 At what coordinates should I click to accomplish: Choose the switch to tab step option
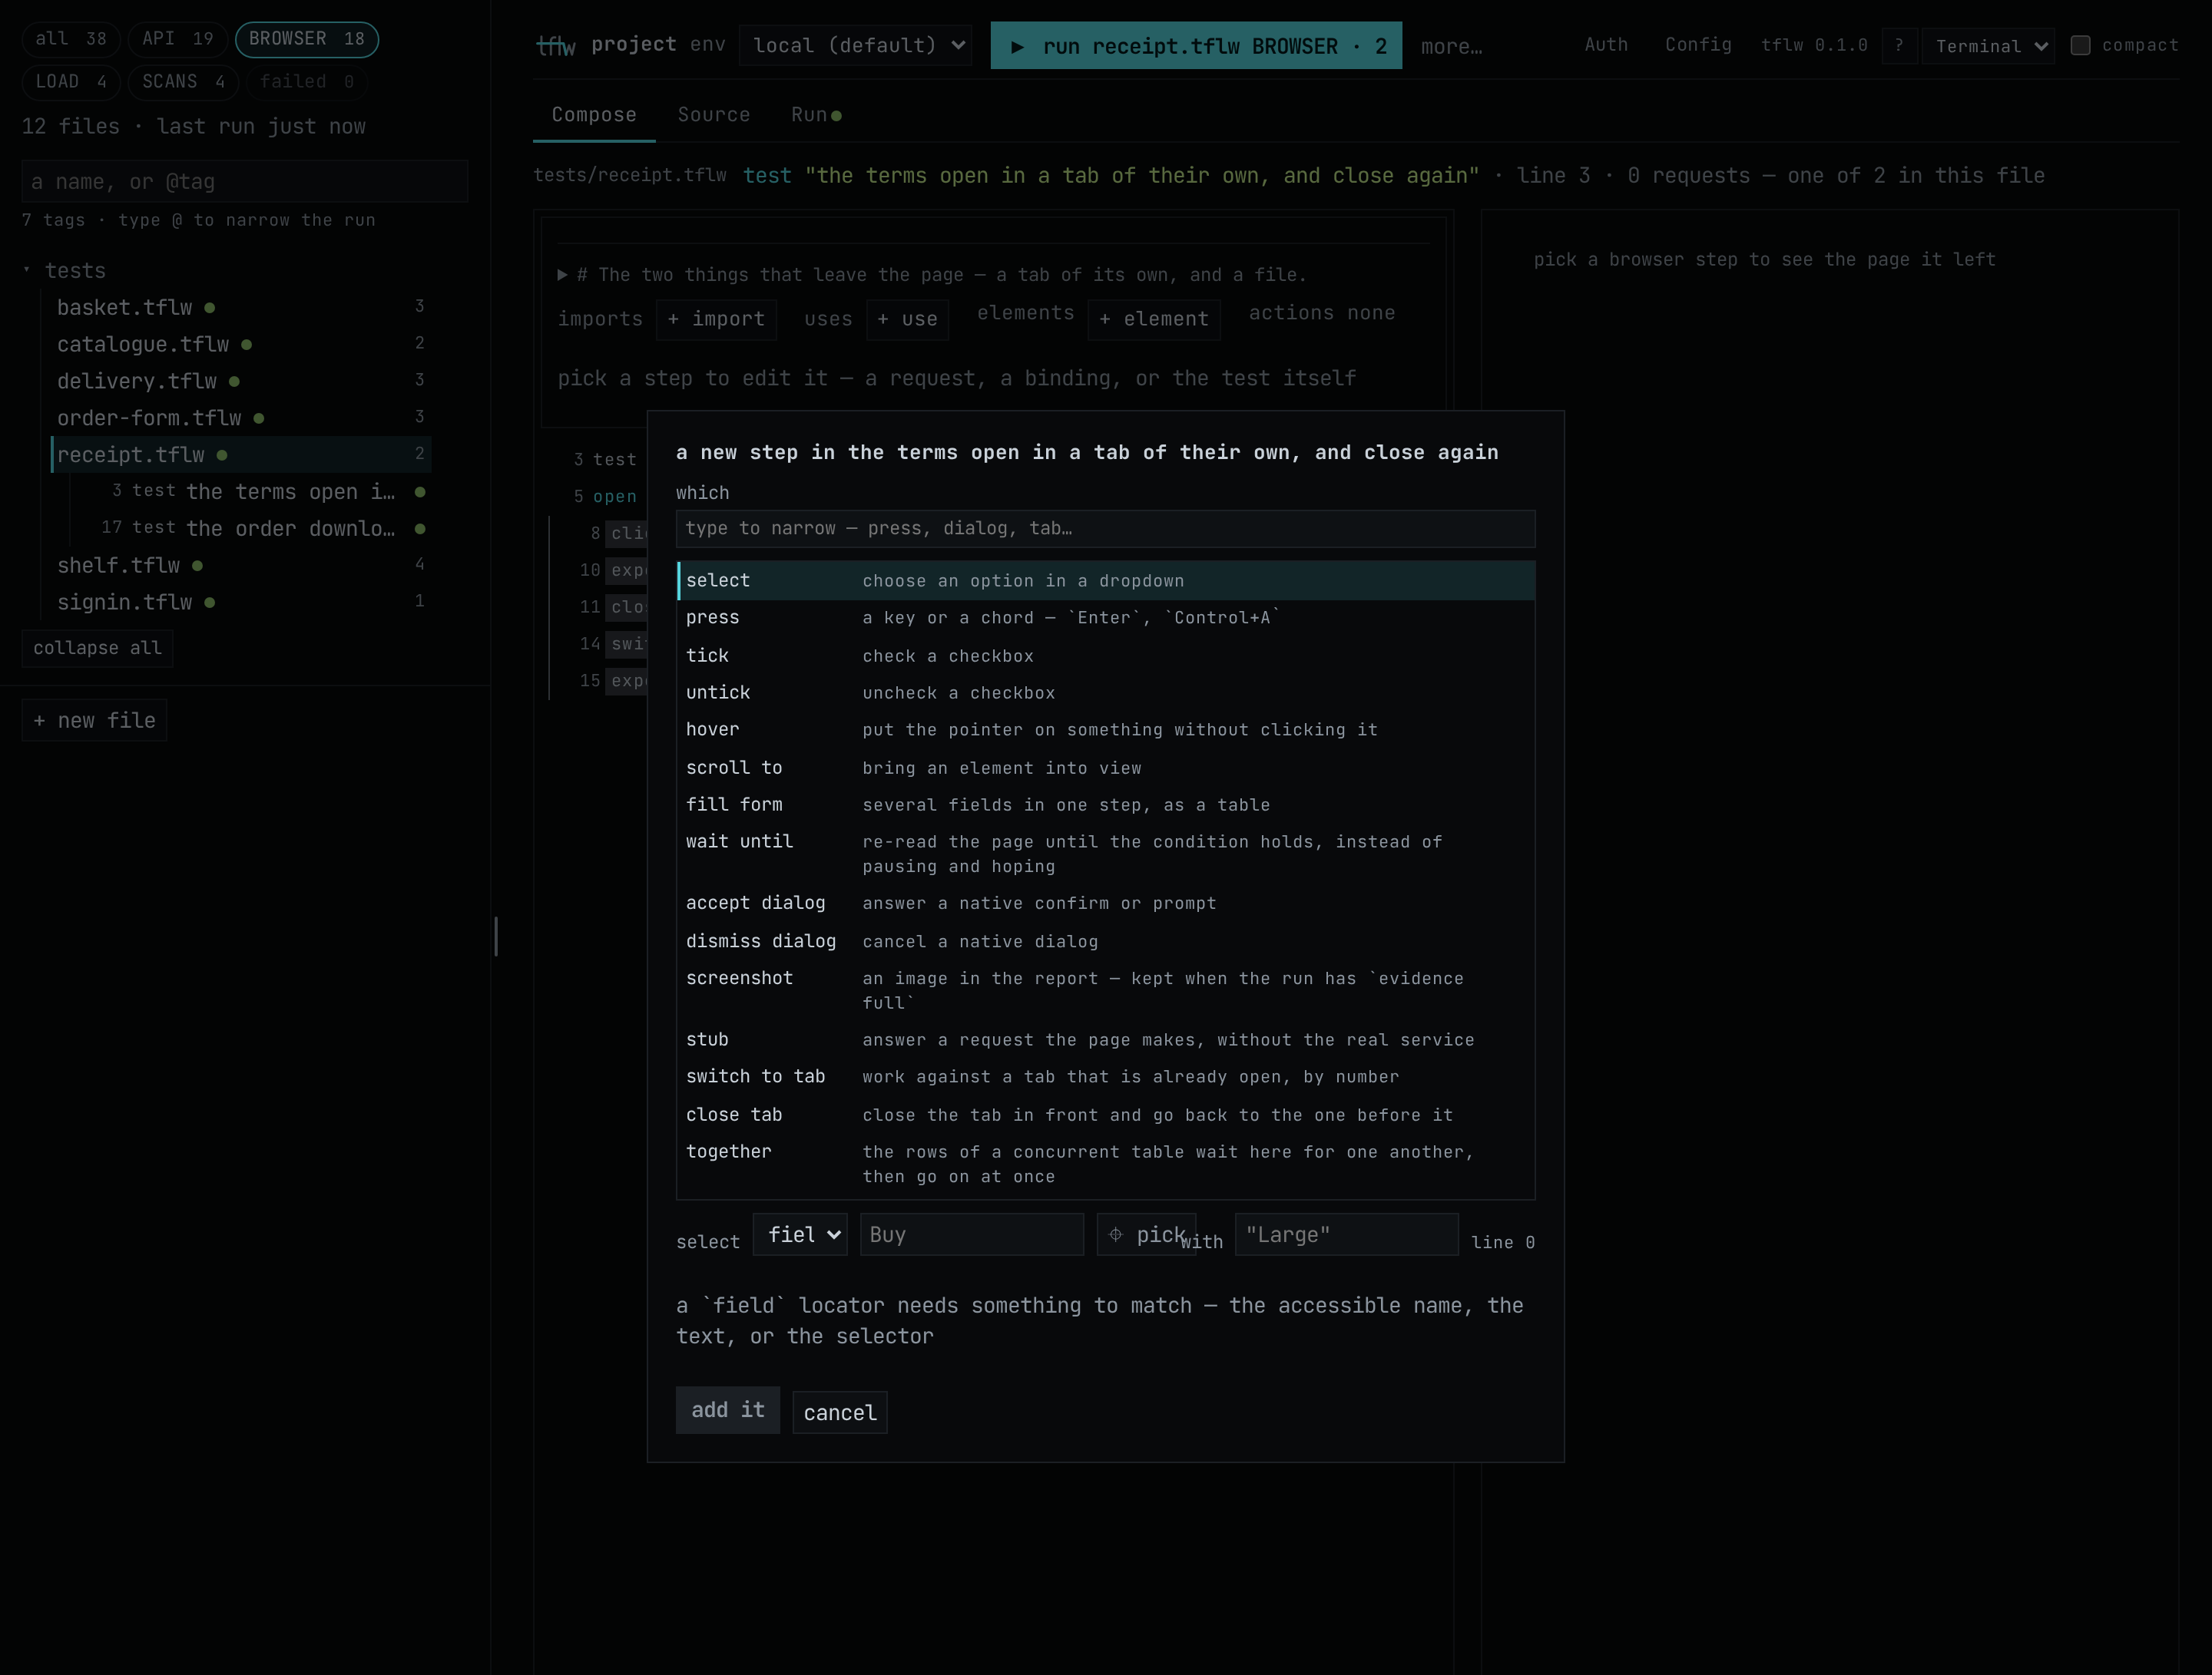[x=1105, y=1076]
